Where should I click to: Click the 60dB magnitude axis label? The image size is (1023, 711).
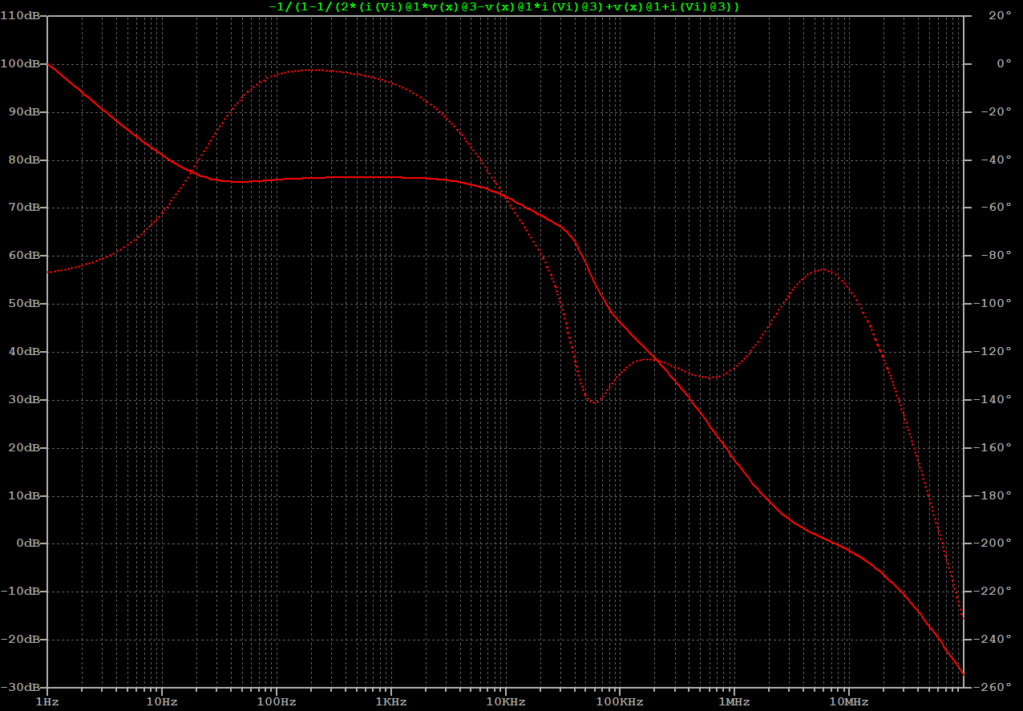(23, 256)
